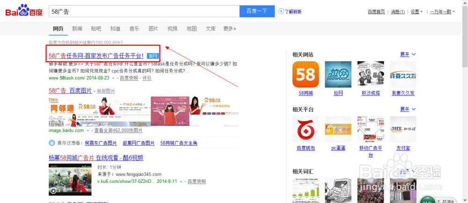Open the 设置 dropdown
This screenshot has height=203, width=468.
pyautogui.click(x=417, y=12)
